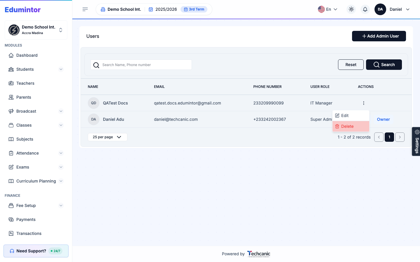Expand the Fee Setup chevron

click(61, 206)
